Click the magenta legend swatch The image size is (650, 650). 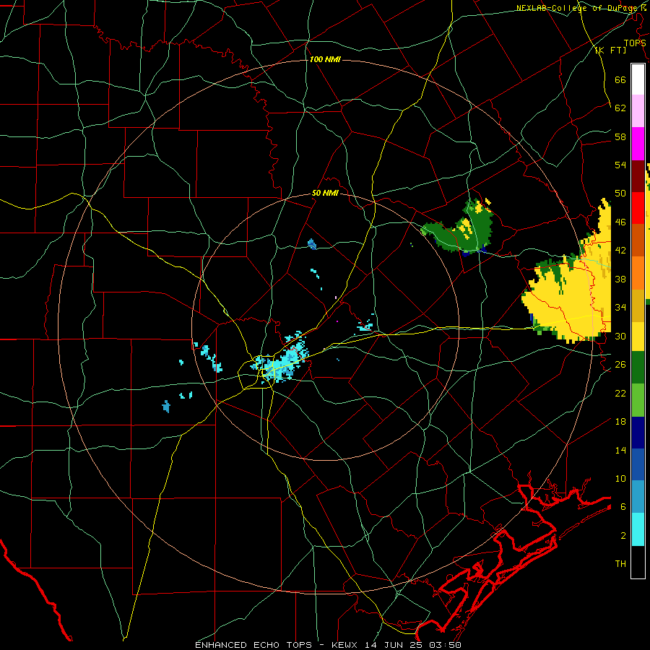[x=638, y=144]
